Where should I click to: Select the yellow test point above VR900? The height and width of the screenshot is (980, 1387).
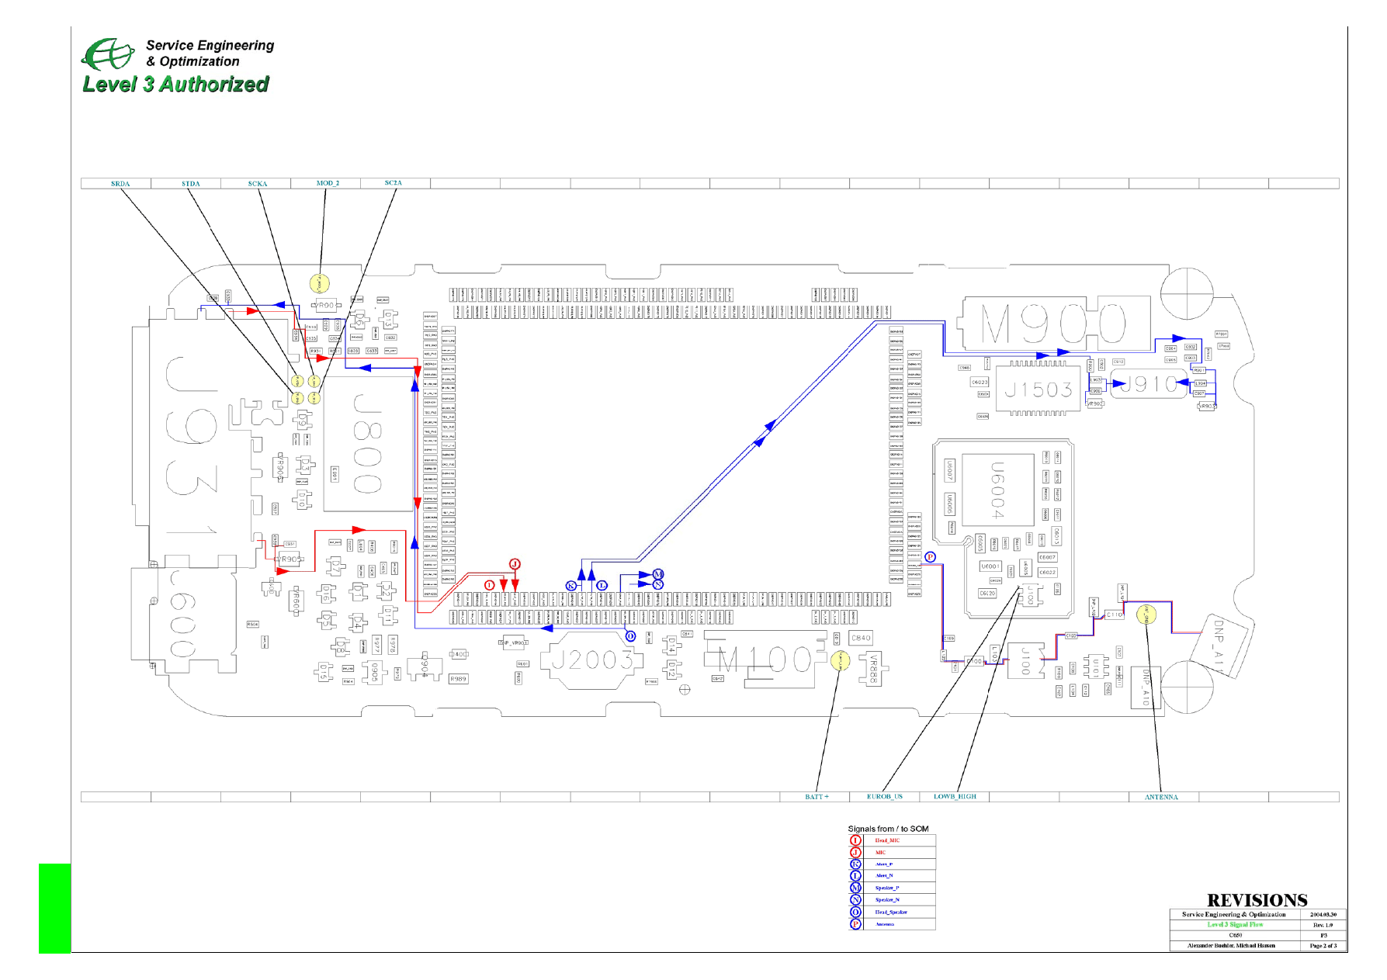320,283
